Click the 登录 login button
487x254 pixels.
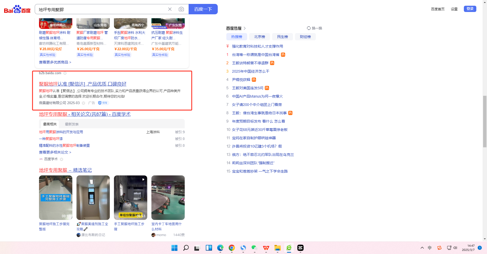[x=470, y=9]
